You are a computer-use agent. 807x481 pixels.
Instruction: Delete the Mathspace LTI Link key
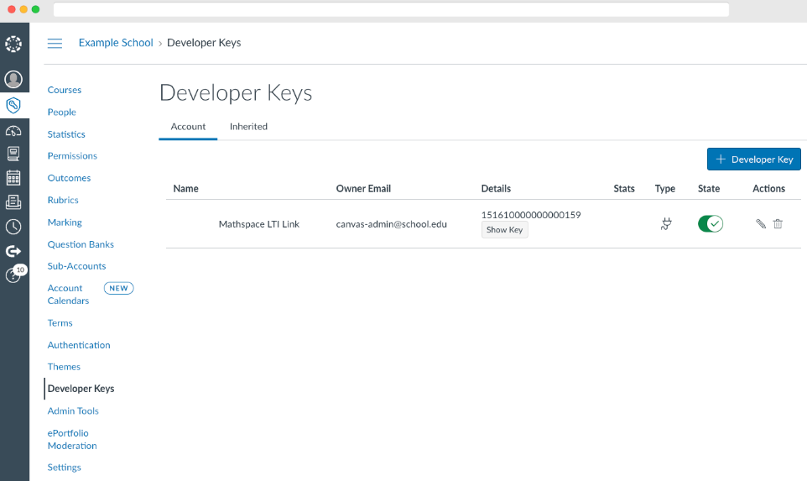[778, 223]
